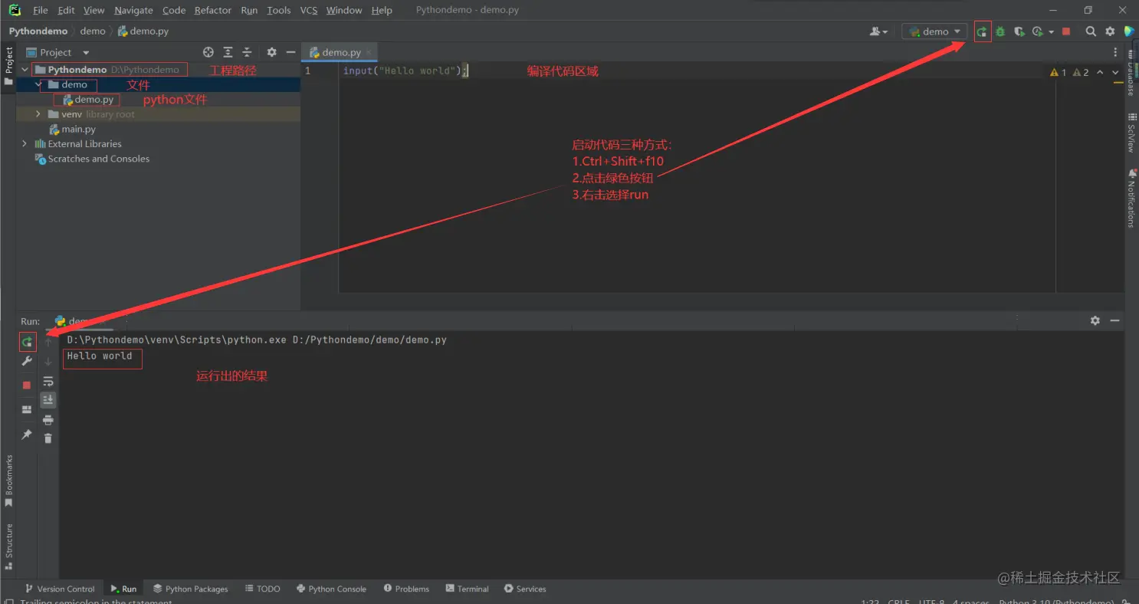Viewport: 1139px width, 604px height.
Task: Open Run panel settings gear
Action: 1095,320
